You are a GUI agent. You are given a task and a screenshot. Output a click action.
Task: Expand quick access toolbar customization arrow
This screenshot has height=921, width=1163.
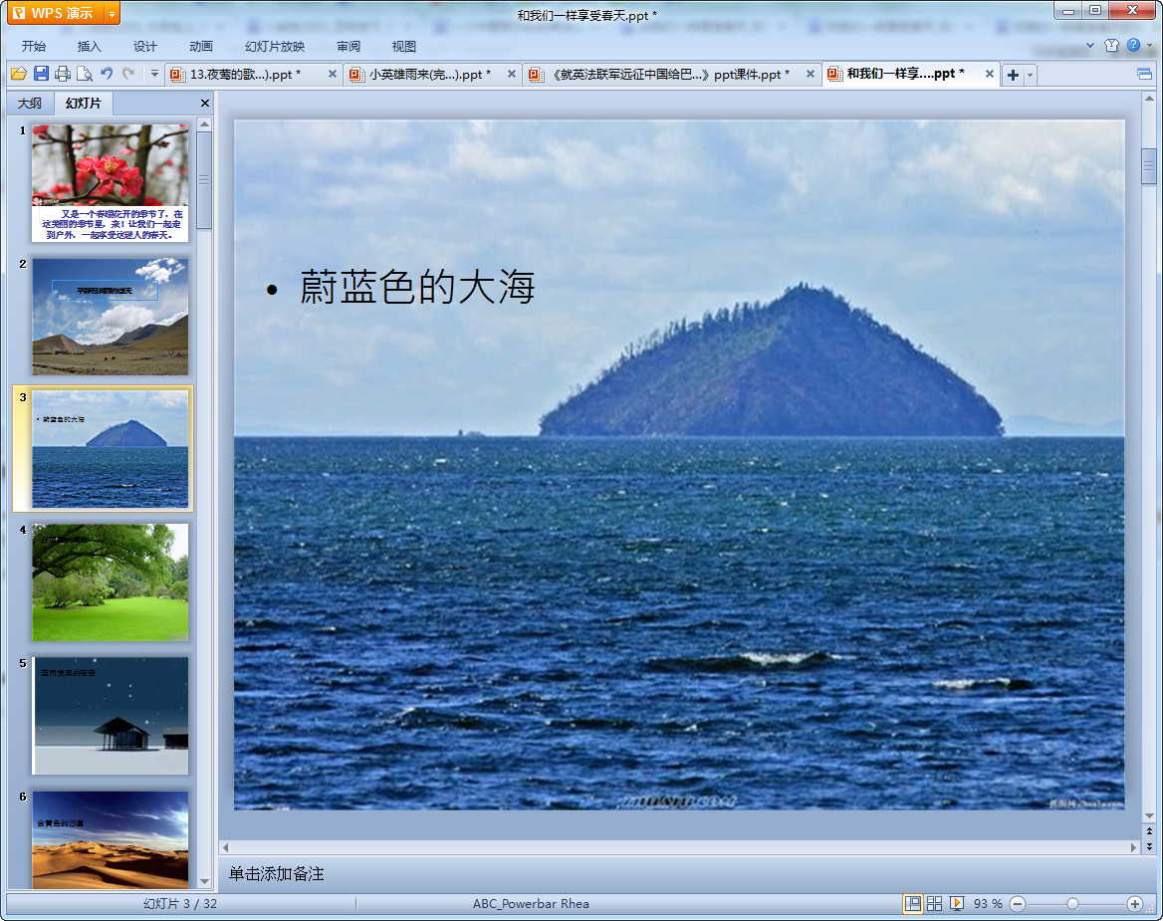click(x=154, y=74)
